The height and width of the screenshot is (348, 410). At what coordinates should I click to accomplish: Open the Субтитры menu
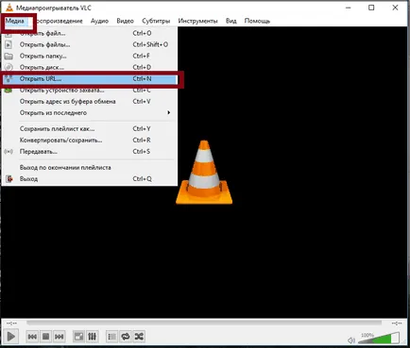coord(156,21)
